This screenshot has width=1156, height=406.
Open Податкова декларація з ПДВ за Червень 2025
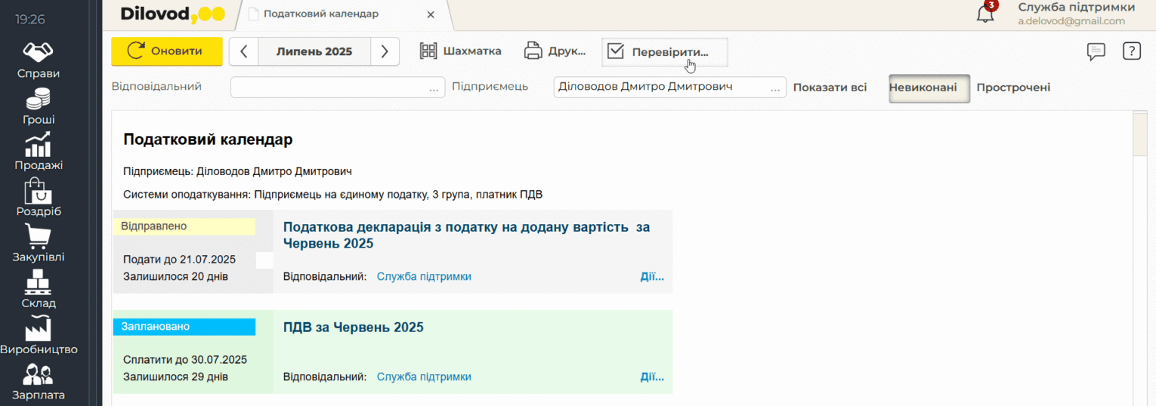466,235
